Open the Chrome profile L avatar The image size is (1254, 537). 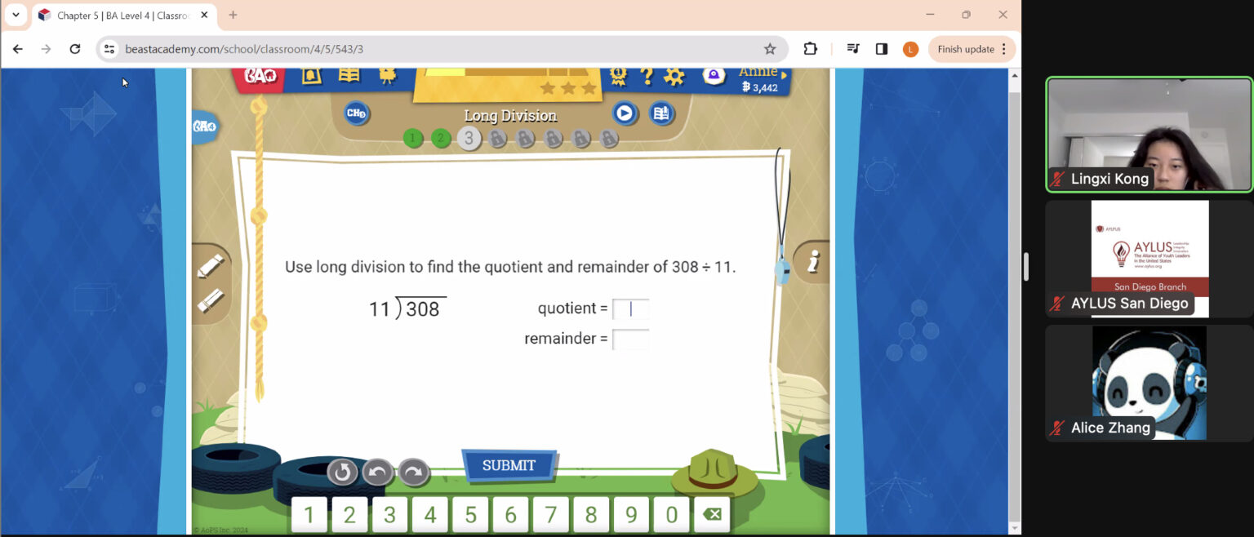(x=910, y=49)
